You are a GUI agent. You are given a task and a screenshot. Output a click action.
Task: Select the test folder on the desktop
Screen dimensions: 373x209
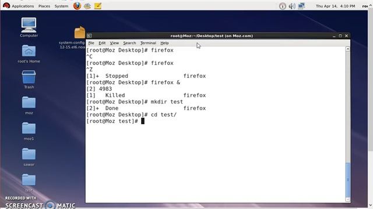click(x=29, y=183)
